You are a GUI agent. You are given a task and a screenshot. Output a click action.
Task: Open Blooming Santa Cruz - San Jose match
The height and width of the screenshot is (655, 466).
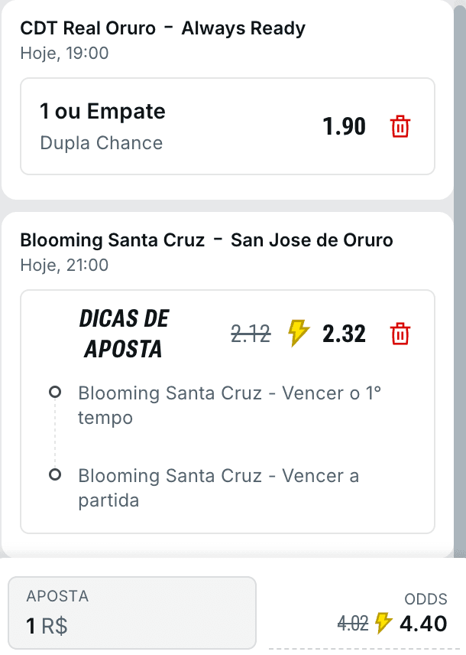point(206,240)
